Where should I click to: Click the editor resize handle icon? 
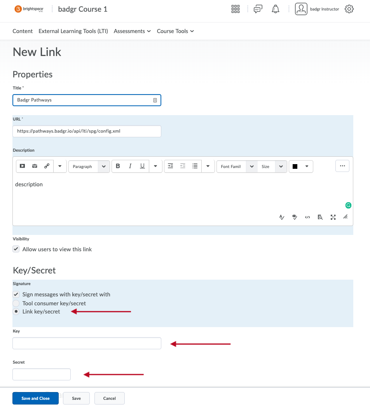click(345, 217)
